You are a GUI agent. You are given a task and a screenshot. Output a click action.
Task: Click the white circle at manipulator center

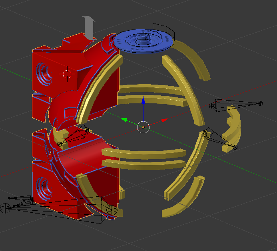[143, 127]
